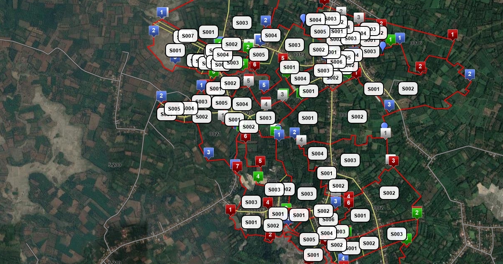The height and width of the screenshot is (264, 503).
Task: Select the red marker numbered 3
Action: coord(393,160)
